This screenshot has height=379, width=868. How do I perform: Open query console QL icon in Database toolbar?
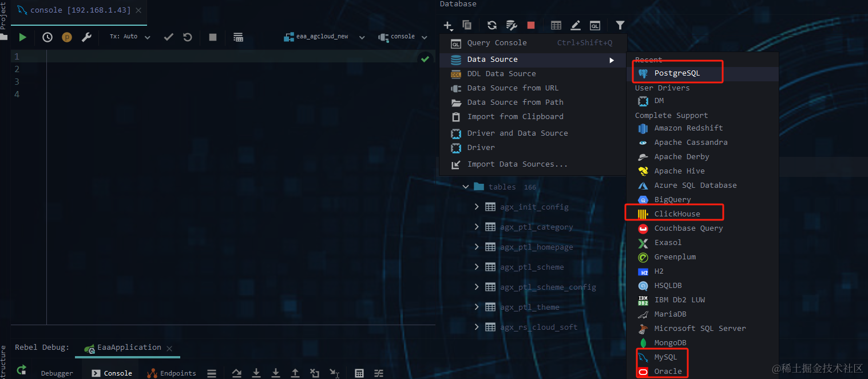[595, 25]
